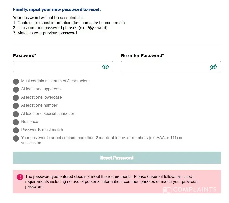The width and height of the screenshot is (229, 203).
Task: Click the Re-enter Password* field label
Action: (142, 56)
